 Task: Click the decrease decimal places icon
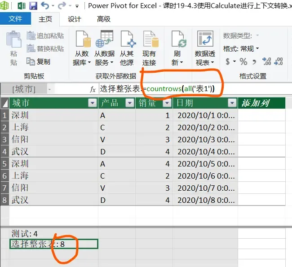coord(279,61)
